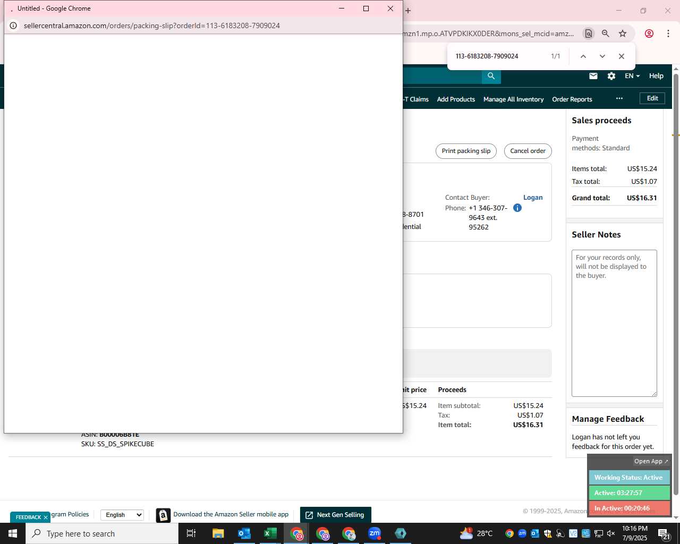Click the Grand total value US$16.31

point(642,198)
